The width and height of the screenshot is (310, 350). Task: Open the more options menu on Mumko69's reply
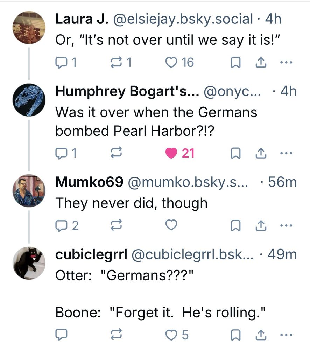[x=286, y=225]
